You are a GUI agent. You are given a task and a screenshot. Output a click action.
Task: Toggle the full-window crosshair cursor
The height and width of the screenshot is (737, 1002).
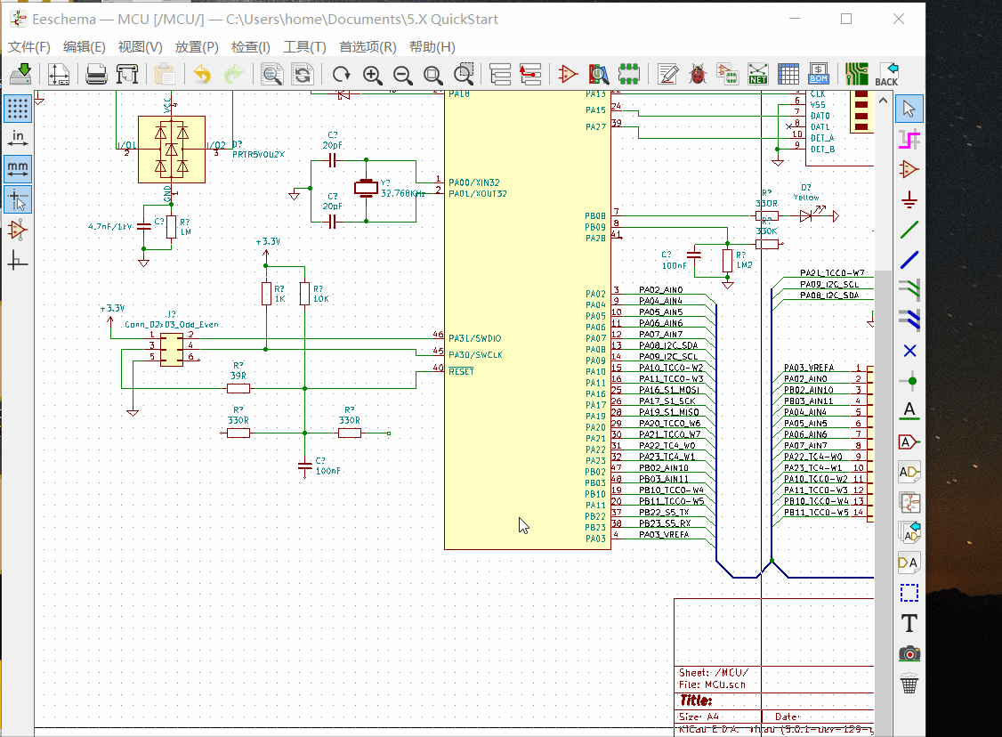(x=17, y=199)
